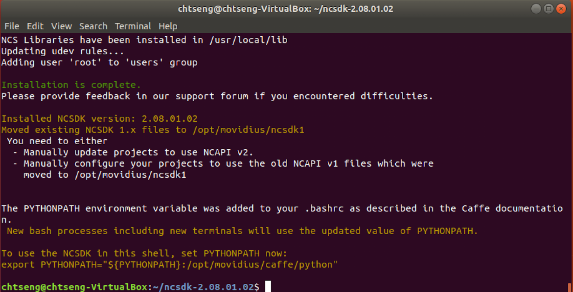Click the window title bar text
The image size is (573, 292).
click(286, 9)
